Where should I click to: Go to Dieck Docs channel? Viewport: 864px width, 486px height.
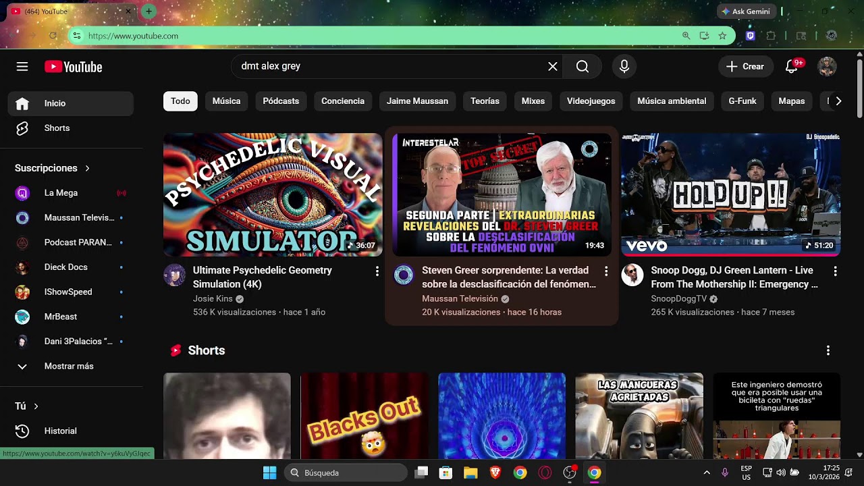71,267
